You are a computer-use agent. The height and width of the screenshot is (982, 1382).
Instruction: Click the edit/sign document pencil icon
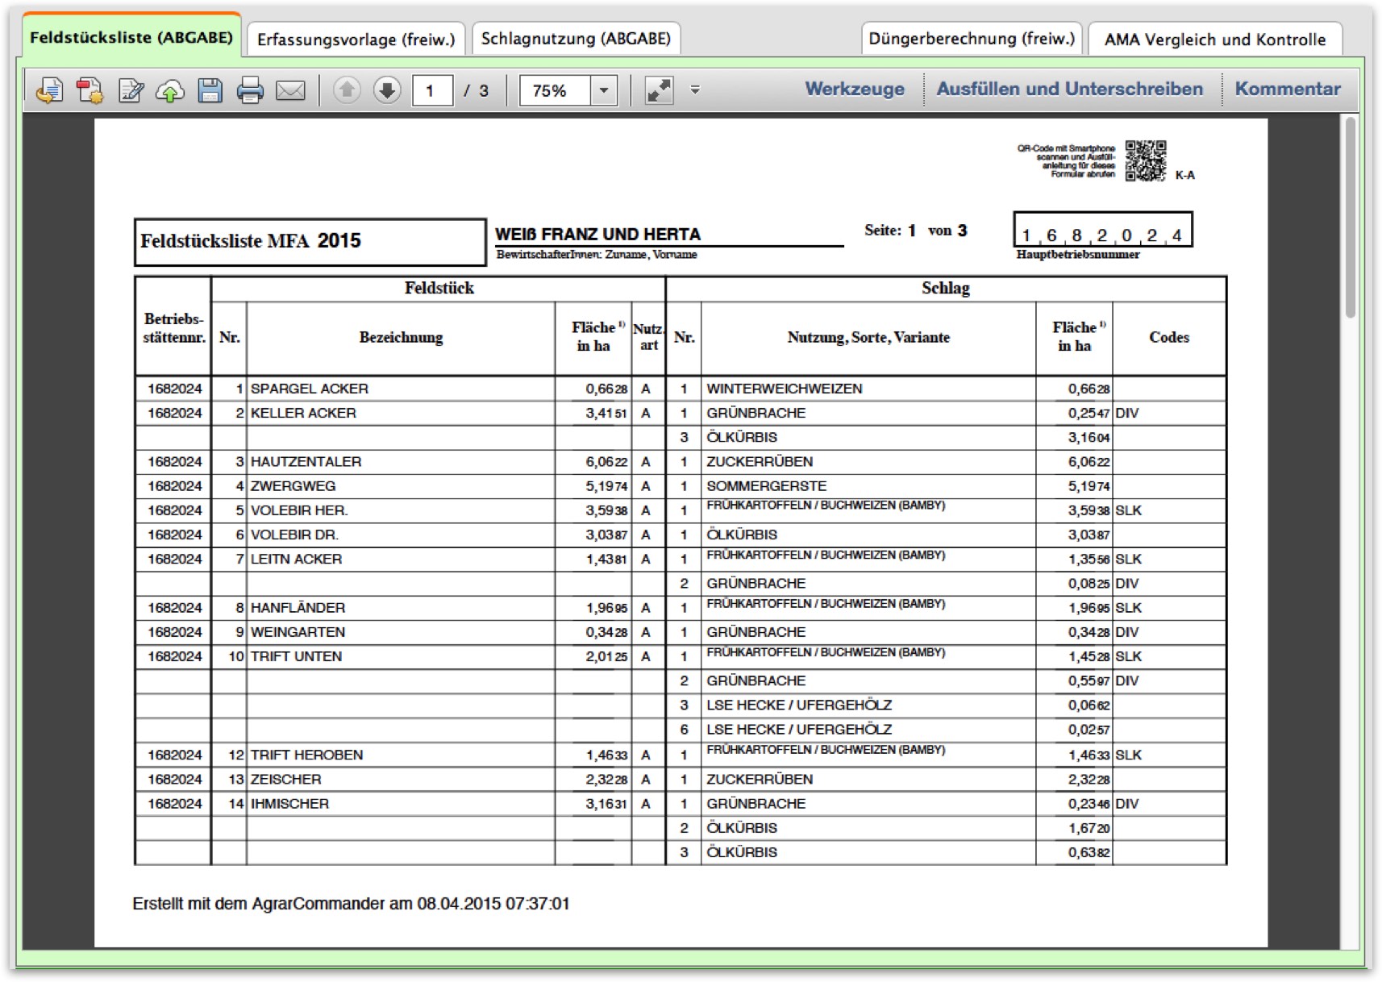tap(131, 90)
